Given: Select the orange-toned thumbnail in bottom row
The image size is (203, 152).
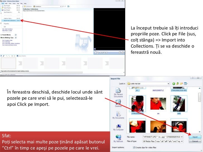Looking at the screenshot, I should pyautogui.click(x=158, y=126).
